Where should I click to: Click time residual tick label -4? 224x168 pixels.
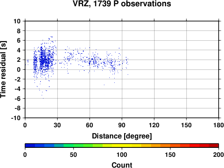(x=17, y=89)
